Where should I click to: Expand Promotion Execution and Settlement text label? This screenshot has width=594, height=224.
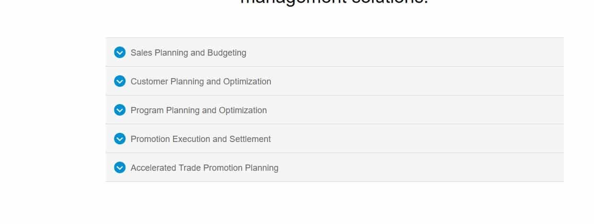pos(200,139)
